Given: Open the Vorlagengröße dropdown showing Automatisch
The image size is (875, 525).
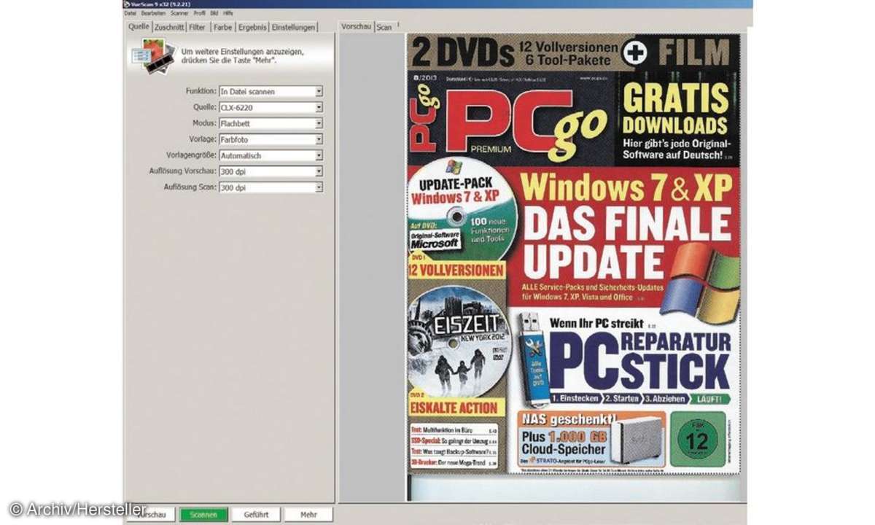Looking at the screenshot, I should (271, 155).
